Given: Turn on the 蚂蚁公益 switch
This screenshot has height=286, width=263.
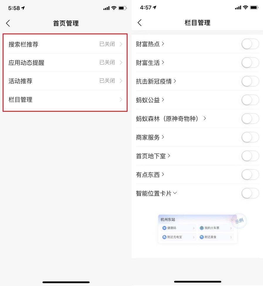Looking at the screenshot, I should click(x=250, y=100).
